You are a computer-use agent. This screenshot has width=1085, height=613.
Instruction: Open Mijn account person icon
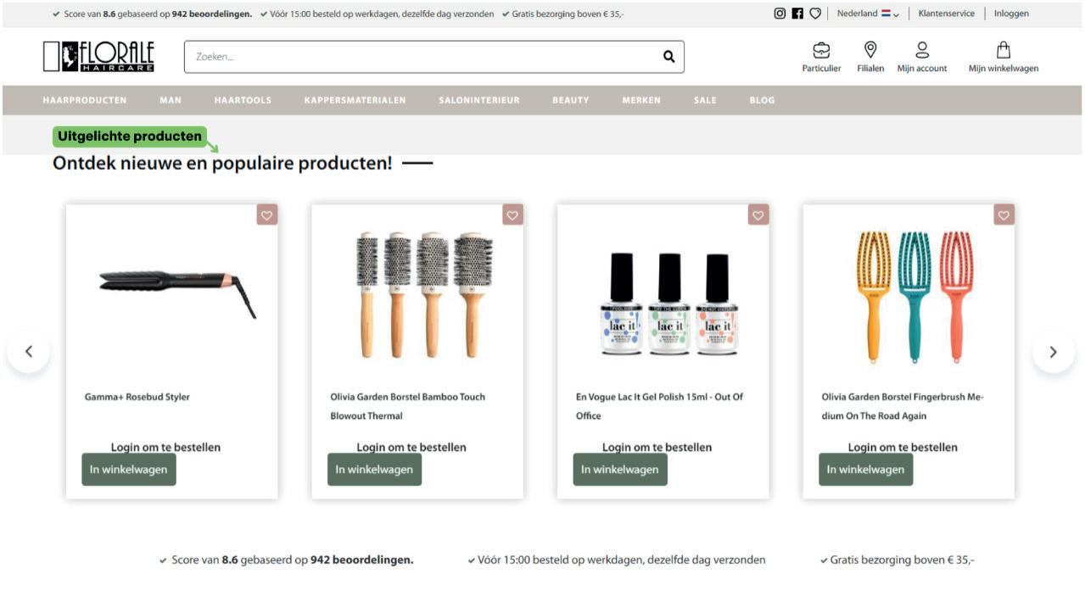(922, 50)
